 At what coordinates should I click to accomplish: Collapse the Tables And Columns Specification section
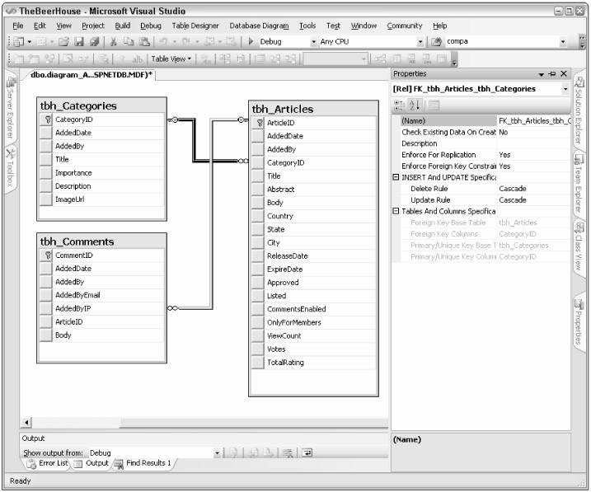pyautogui.click(x=396, y=212)
